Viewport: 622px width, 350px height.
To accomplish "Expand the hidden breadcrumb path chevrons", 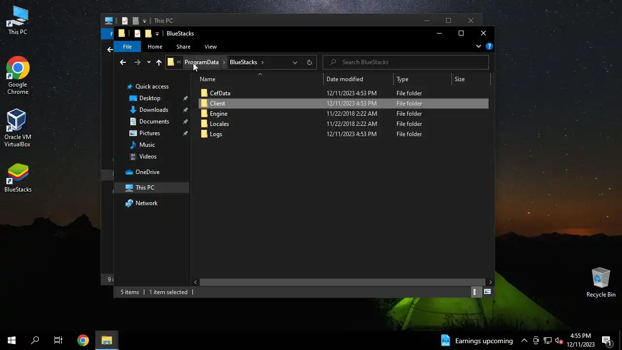I will tap(179, 62).
